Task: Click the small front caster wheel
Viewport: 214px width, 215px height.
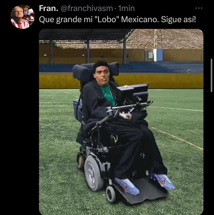Action: click(111, 194)
